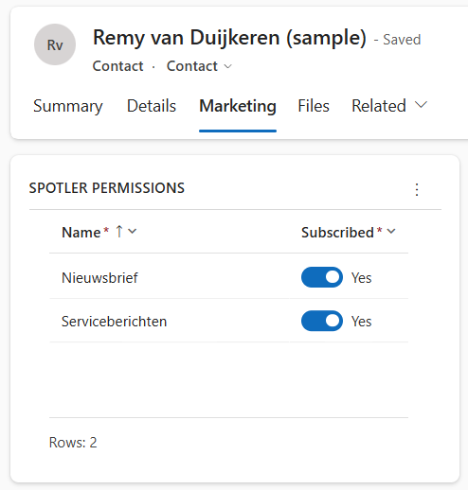Open the Files tab
The width and height of the screenshot is (468, 490).
tap(314, 106)
